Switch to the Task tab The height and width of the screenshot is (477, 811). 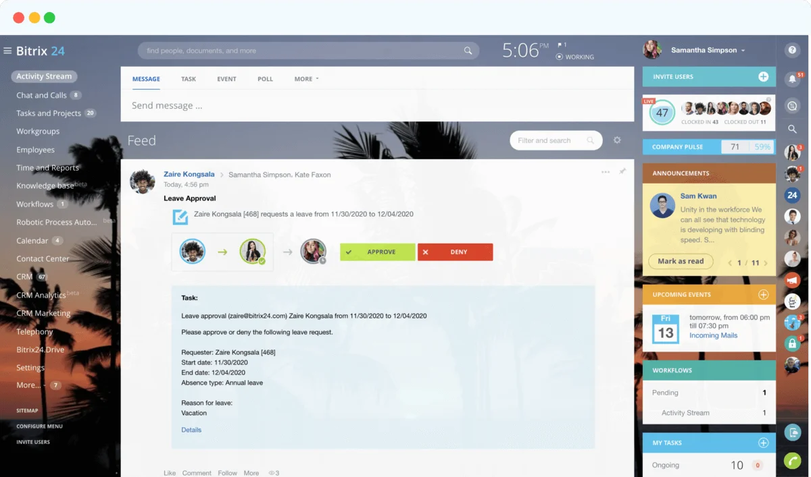coord(189,79)
